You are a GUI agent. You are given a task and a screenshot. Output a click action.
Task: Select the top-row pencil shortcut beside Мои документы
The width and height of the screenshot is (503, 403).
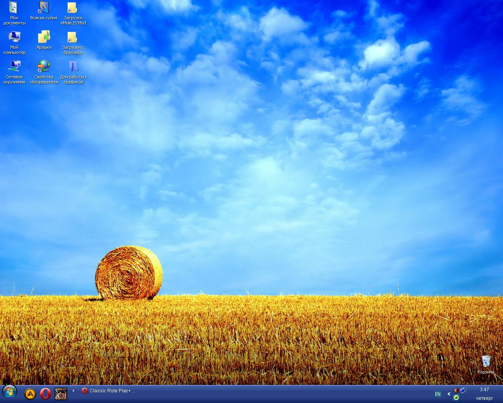[x=44, y=11]
